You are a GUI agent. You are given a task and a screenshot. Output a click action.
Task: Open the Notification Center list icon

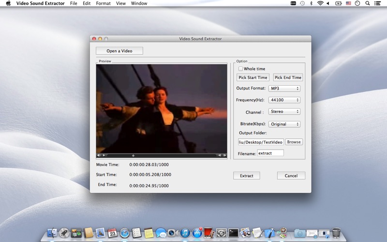pos(377,3)
